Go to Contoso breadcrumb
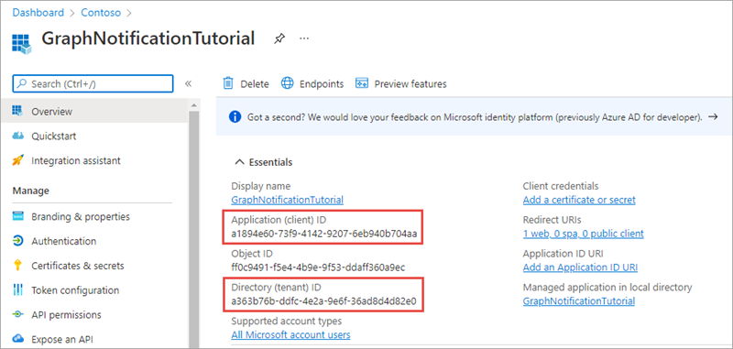This screenshot has height=349, width=733. (x=101, y=13)
